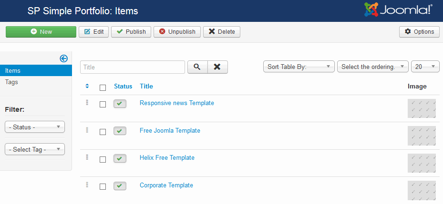Image resolution: width=443 pixels, height=204 pixels.
Task: Grab the drag handle for Free Joomla Template
Action: pos(87,130)
